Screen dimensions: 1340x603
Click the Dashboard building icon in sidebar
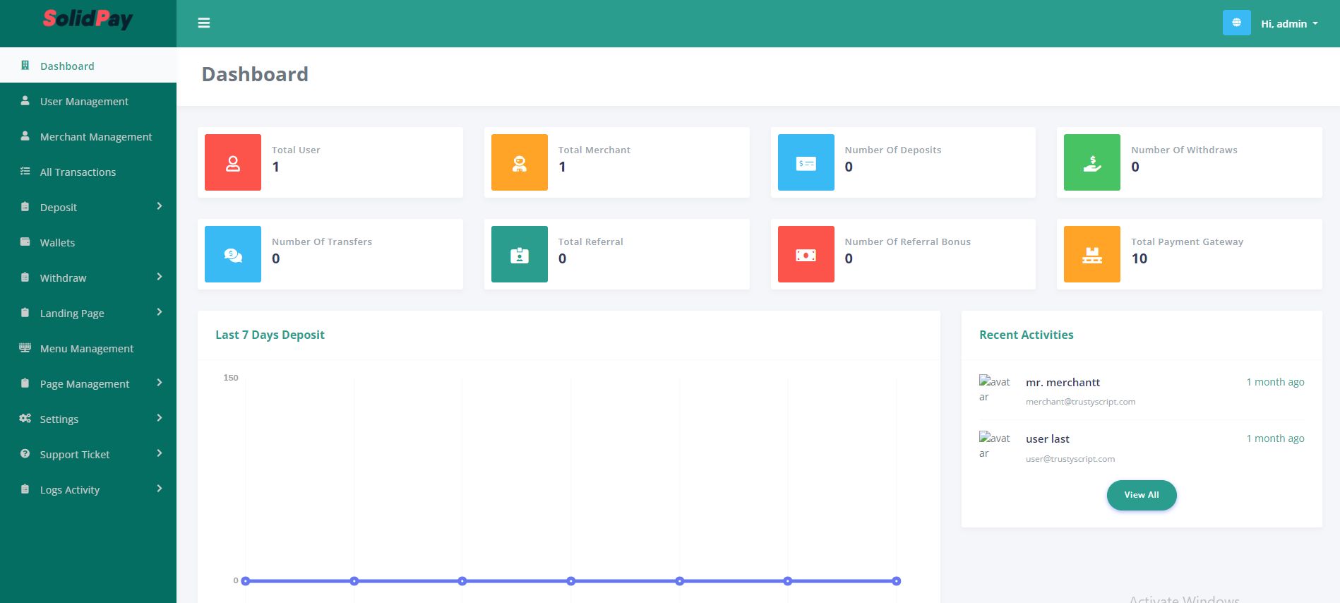point(25,66)
